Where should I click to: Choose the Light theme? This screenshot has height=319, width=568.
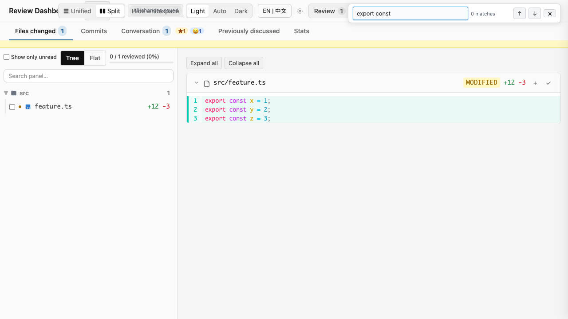[x=198, y=11]
